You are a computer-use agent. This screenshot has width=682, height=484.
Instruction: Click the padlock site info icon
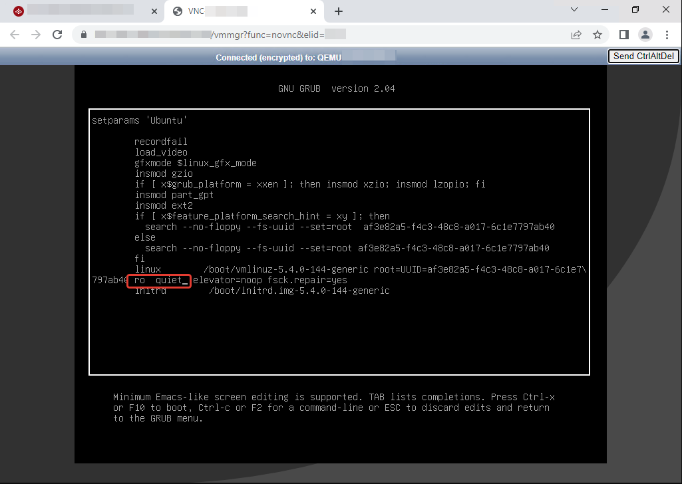(84, 35)
